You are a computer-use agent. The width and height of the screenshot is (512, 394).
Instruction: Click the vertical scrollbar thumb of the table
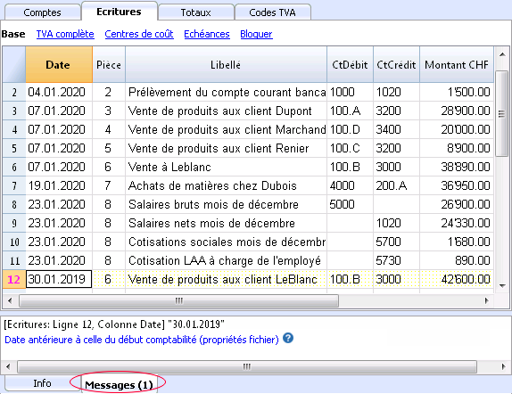[x=502, y=113]
